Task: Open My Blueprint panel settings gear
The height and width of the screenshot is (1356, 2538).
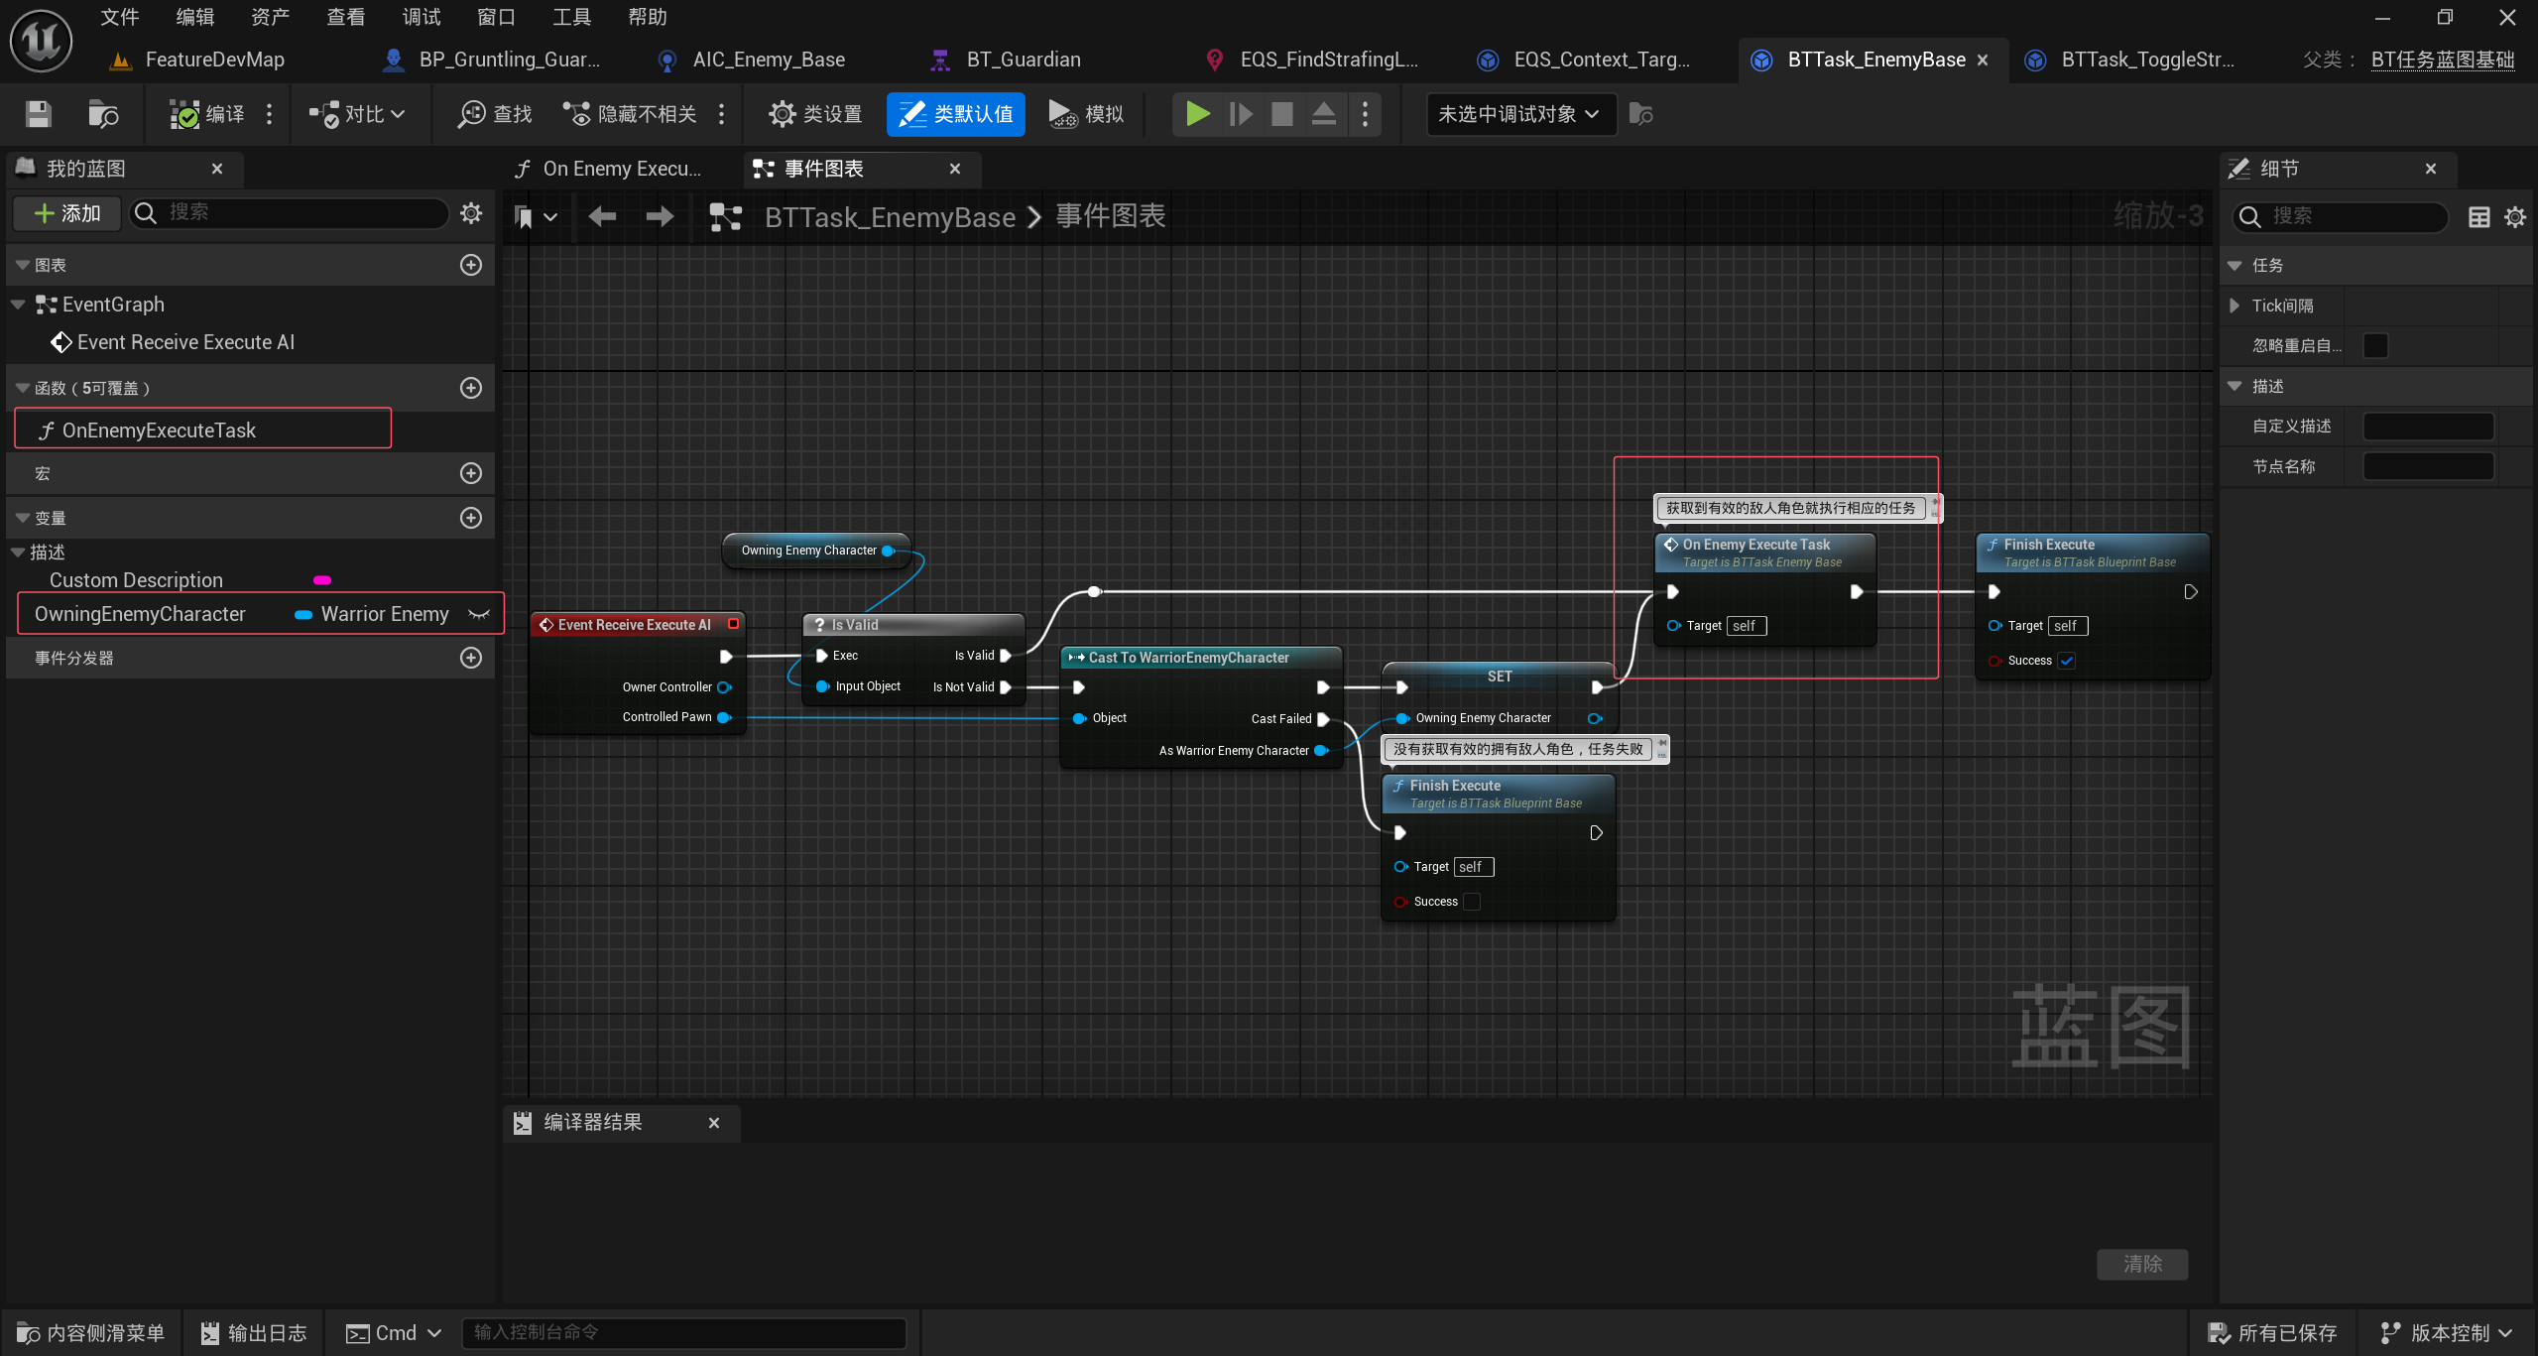Action: click(471, 212)
